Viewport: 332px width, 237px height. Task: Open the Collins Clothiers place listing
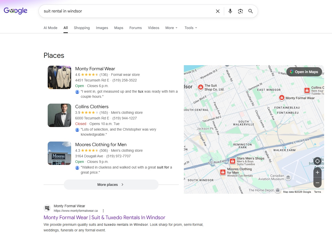[x=92, y=107]
